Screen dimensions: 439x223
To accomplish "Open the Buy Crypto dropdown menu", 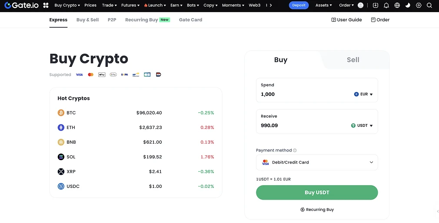I will tap(67, 5).
